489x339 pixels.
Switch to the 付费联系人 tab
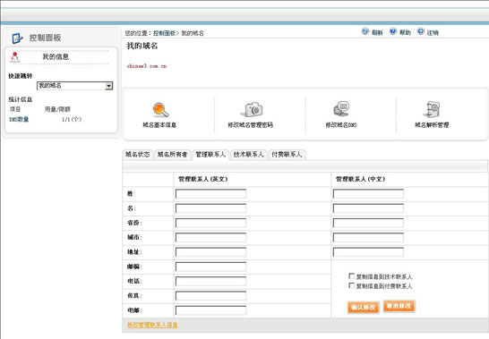(x=287, y=155)
